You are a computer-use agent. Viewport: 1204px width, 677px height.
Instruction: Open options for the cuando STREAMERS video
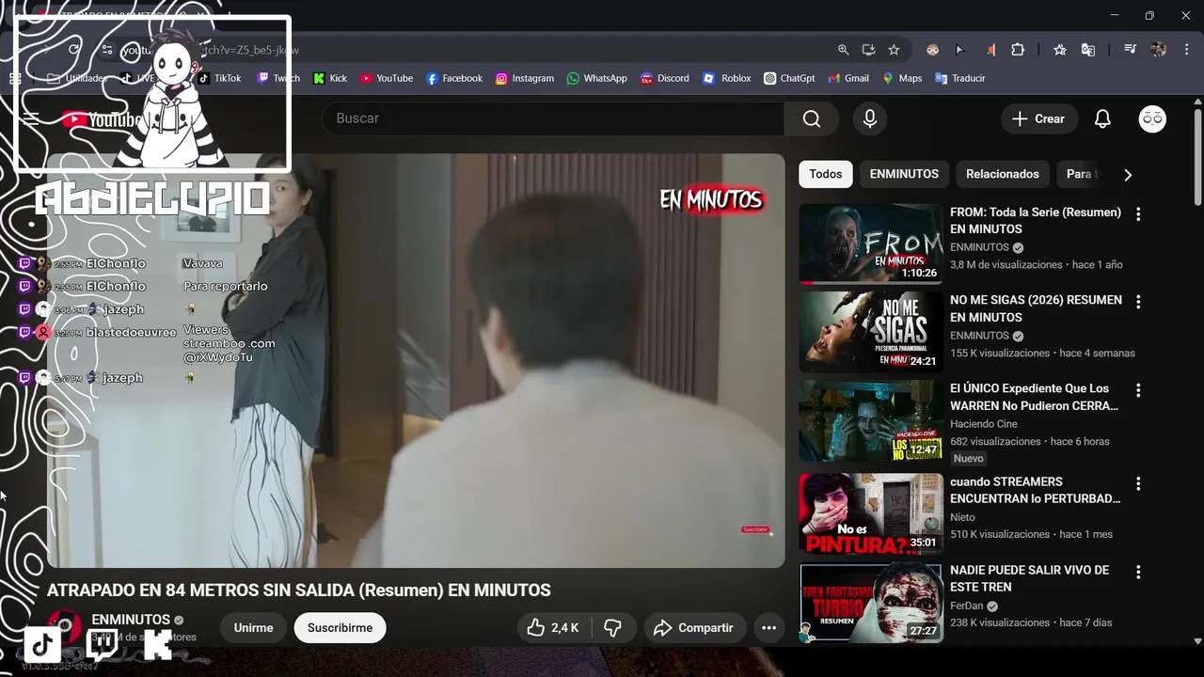click(1138, 483)
